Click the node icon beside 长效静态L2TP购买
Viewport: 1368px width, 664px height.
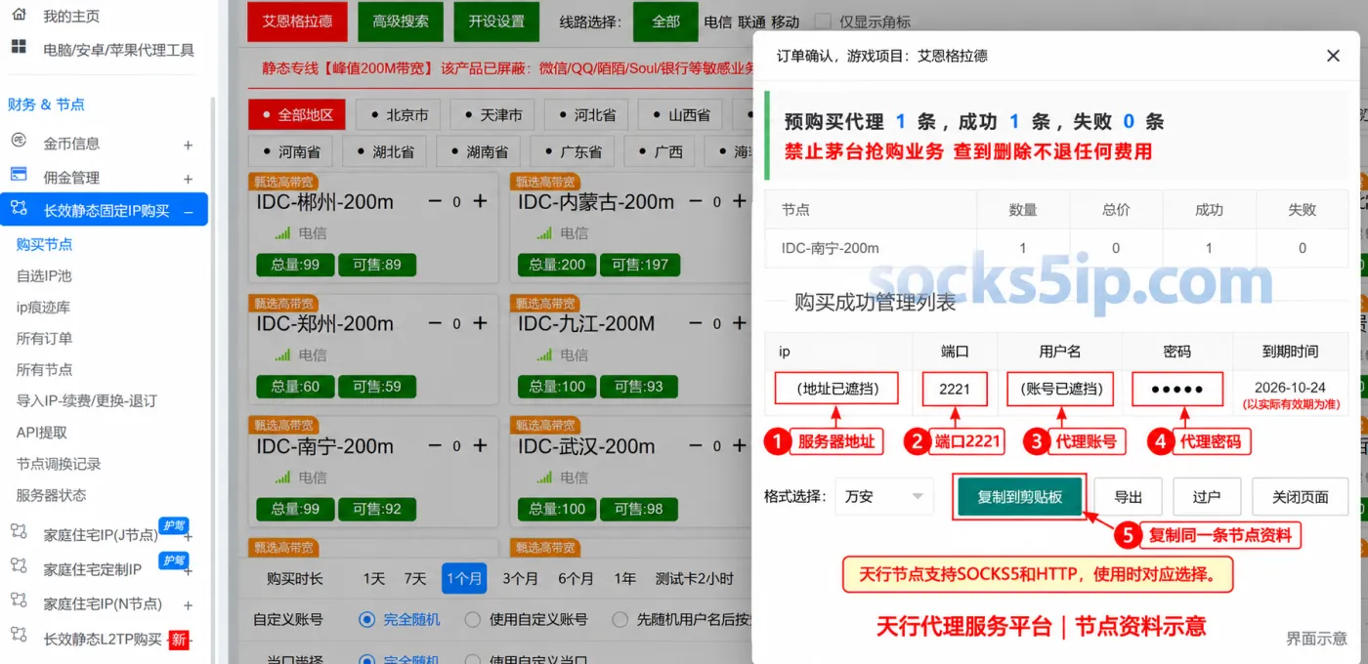click(x=19, y=636)
